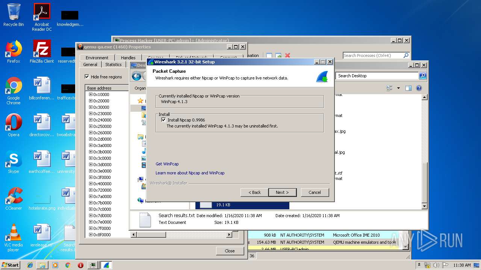This screenshot has height=270, width=481.
Task: Expand memory region 0x260000
Action: pos(91,133)
